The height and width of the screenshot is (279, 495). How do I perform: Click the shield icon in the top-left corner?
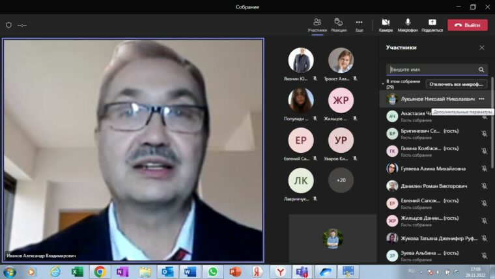8,25
